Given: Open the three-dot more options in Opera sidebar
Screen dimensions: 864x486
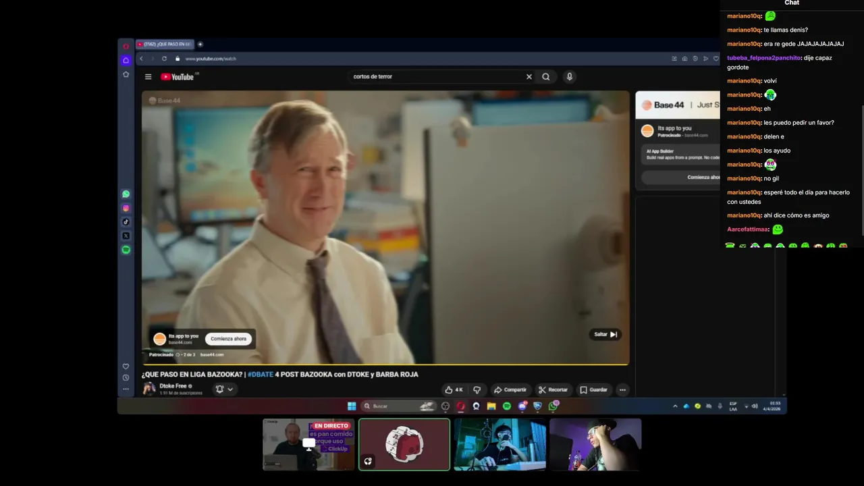Looking at the screenshot, I should coord(126,389).
